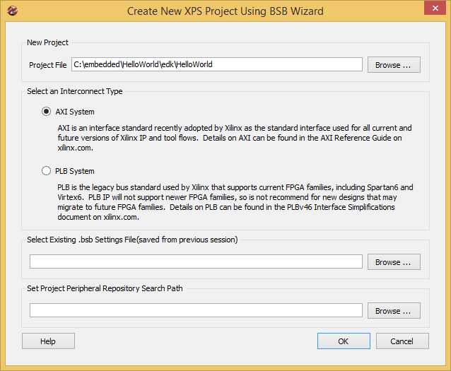451x371 pixels.
Task: Open Help for the wizard
Action: coord(48,341)
